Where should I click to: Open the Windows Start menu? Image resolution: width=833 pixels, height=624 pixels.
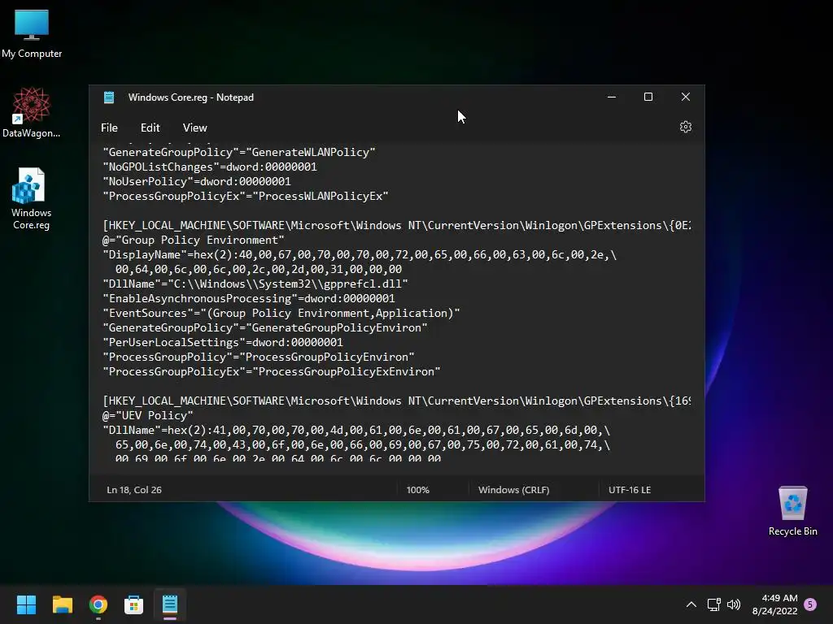pos(26,604)
